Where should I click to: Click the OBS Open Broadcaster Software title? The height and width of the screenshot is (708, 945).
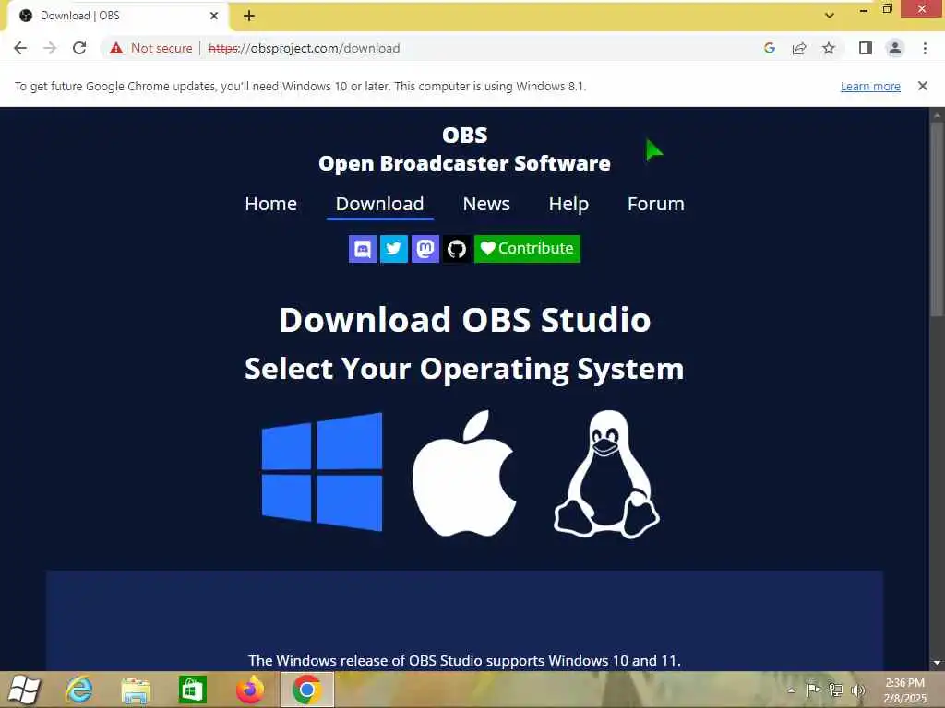465,148
